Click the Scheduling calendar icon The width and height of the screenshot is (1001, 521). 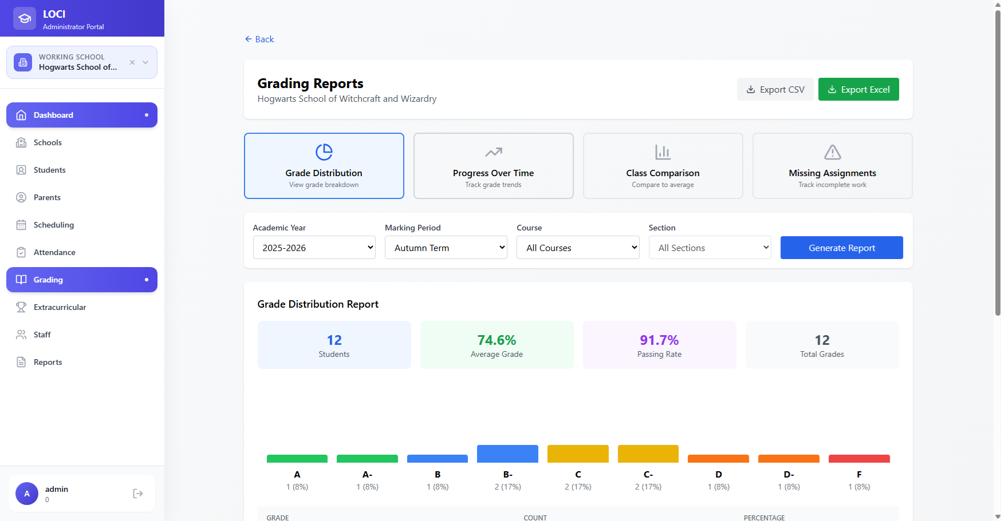click(21, 225)
